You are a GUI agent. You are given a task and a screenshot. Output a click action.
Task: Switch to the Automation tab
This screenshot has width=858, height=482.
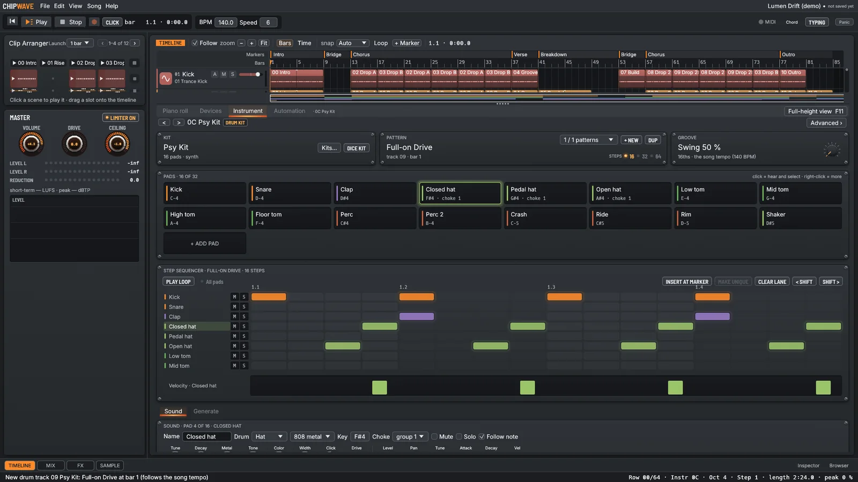(290, 111)
